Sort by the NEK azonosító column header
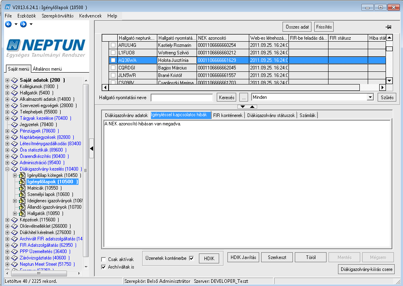The image size is (403, 286). (223, 38)
